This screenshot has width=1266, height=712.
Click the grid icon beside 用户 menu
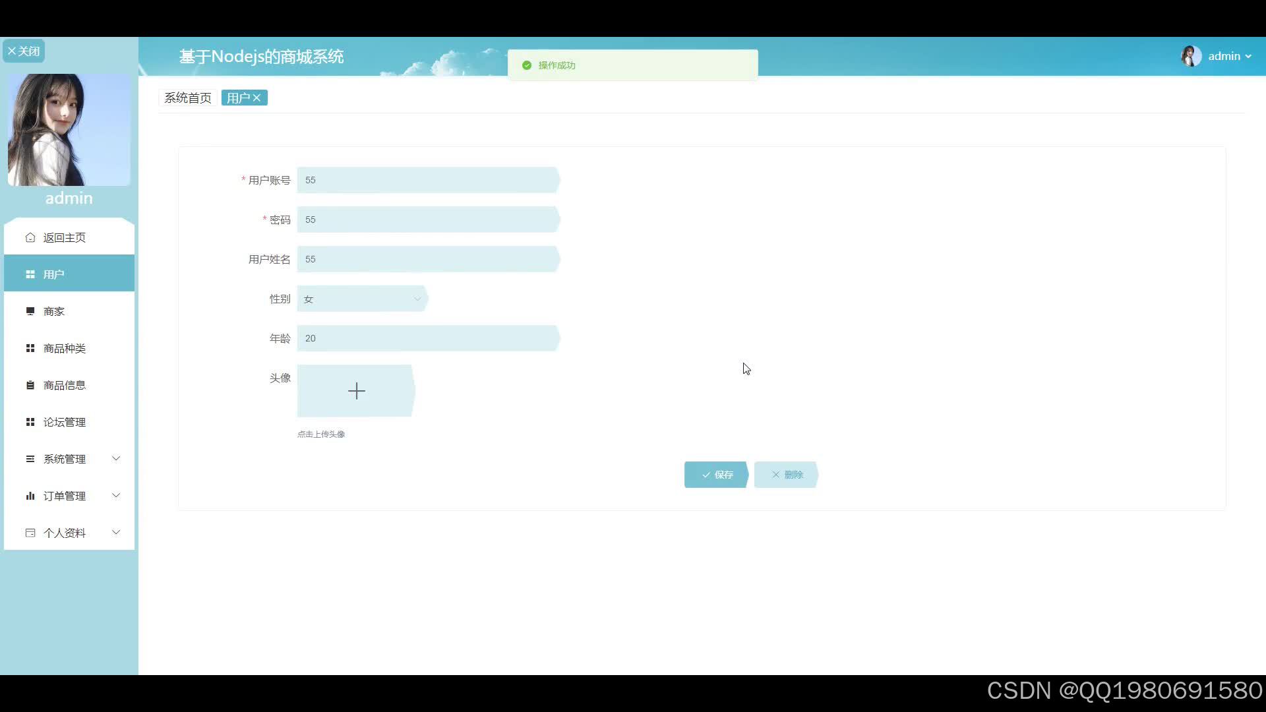(x=30, y=274)
